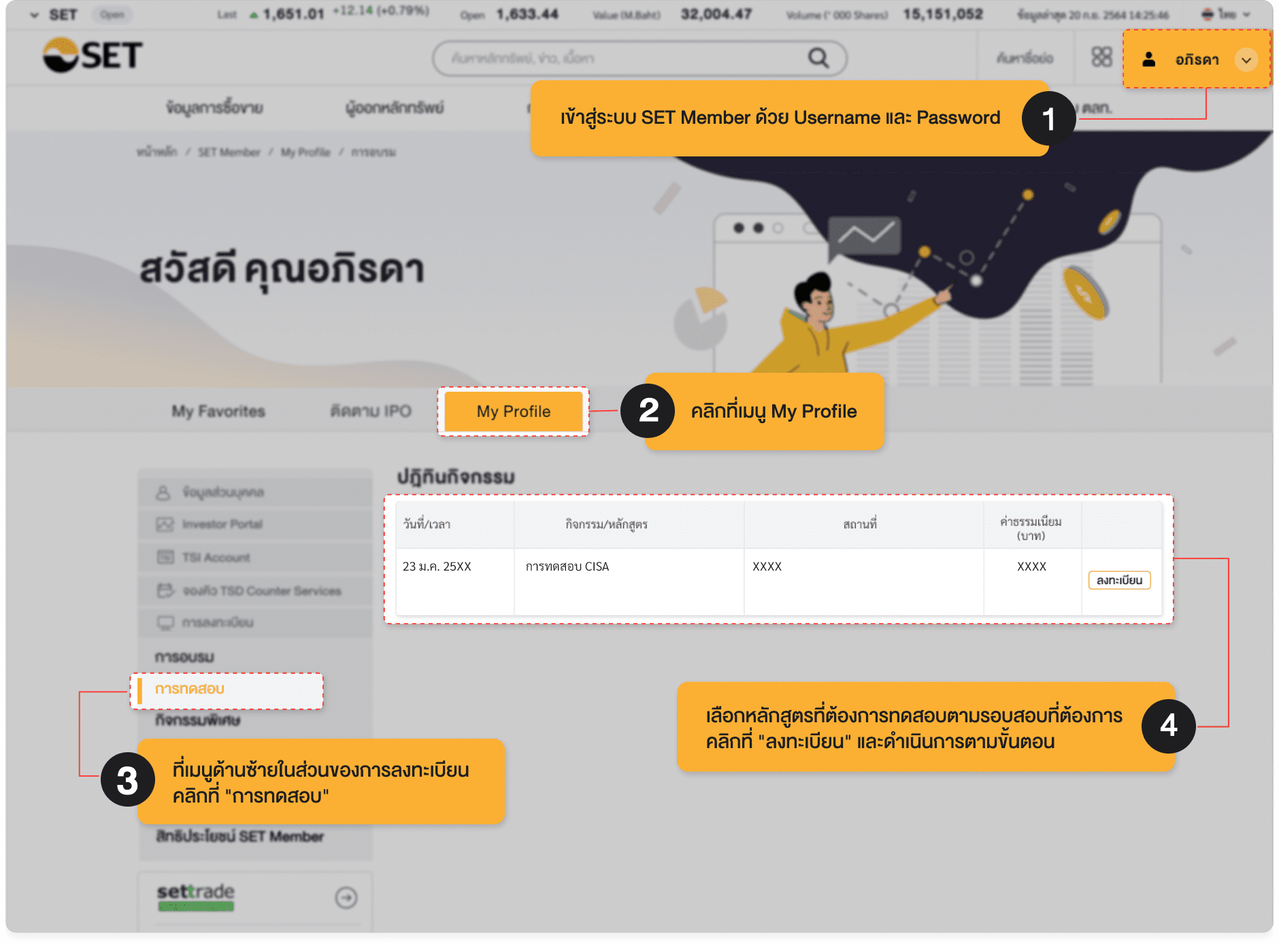Open the four-square apps grid icon
The width and height of the screenshot is (1279, 944).
(x=1101, y=57)
